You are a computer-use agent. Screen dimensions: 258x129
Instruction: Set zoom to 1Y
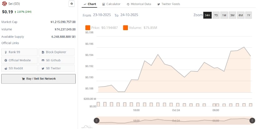pos(248,15)
